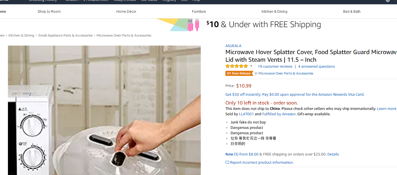Go to Kitchen & Dining navigation tab
The height and width of the screenshot is (175, 397).
(274, 12)
